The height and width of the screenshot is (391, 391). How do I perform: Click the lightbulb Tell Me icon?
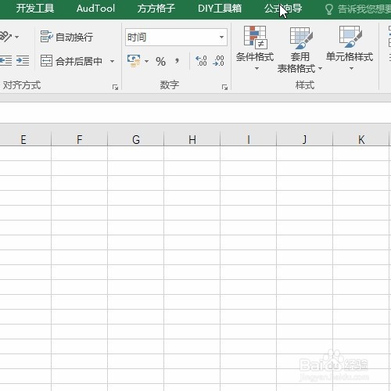[x=329, y=9]
